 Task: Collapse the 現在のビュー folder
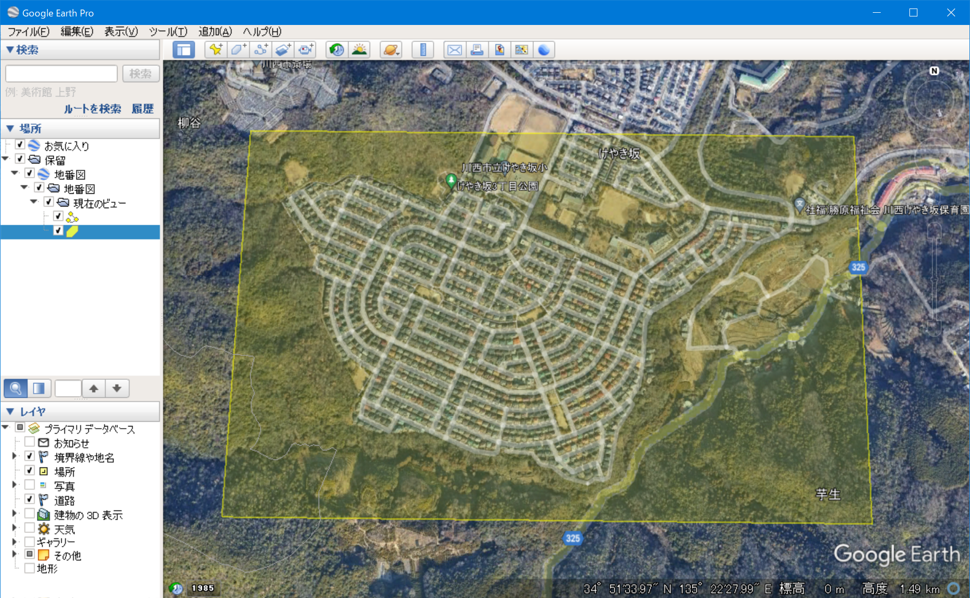34,202
